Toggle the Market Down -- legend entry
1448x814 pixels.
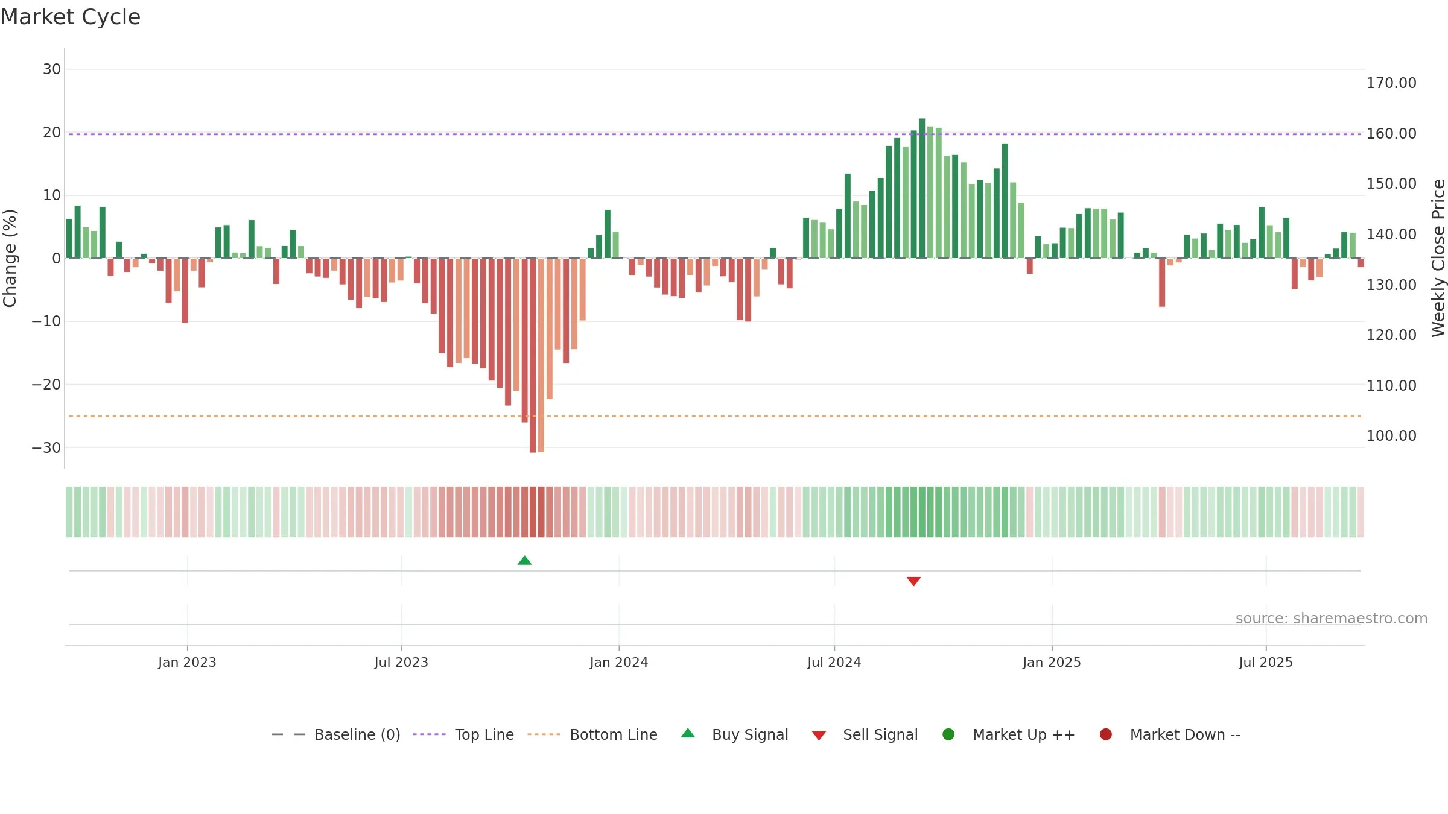(1170, 734)
